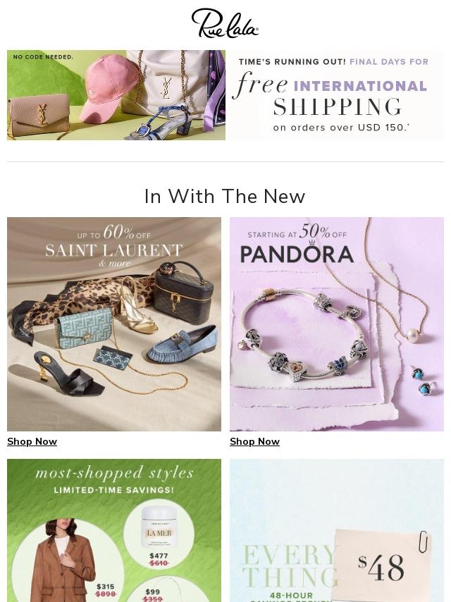The image size is (451, 602).
Task: Click the Rue La La logo
Action: pos(225,23)
